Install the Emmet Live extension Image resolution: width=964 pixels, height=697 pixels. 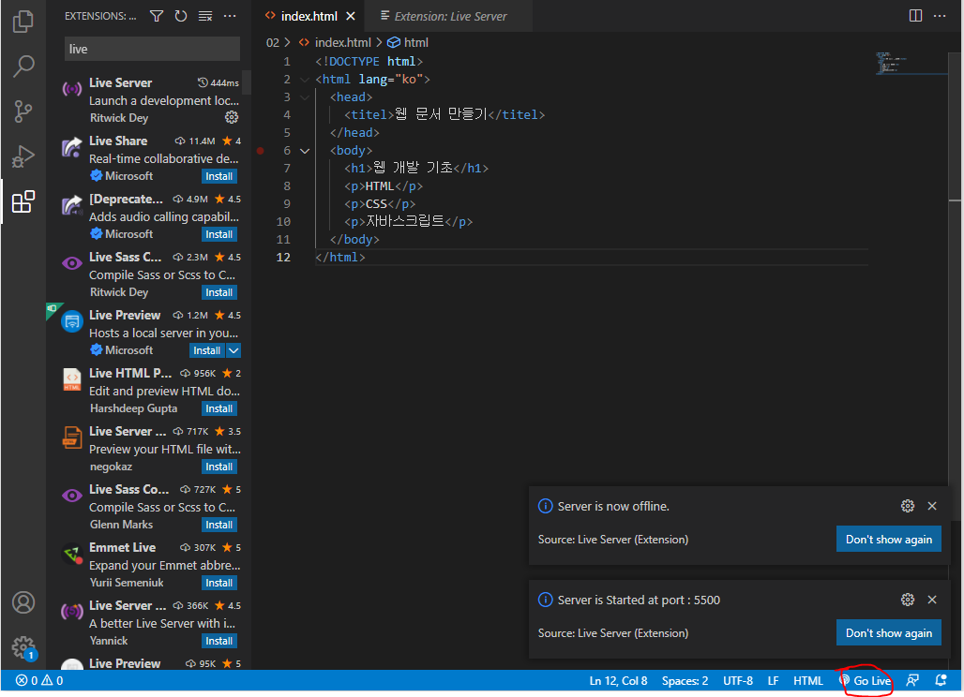tap(218, 583)
